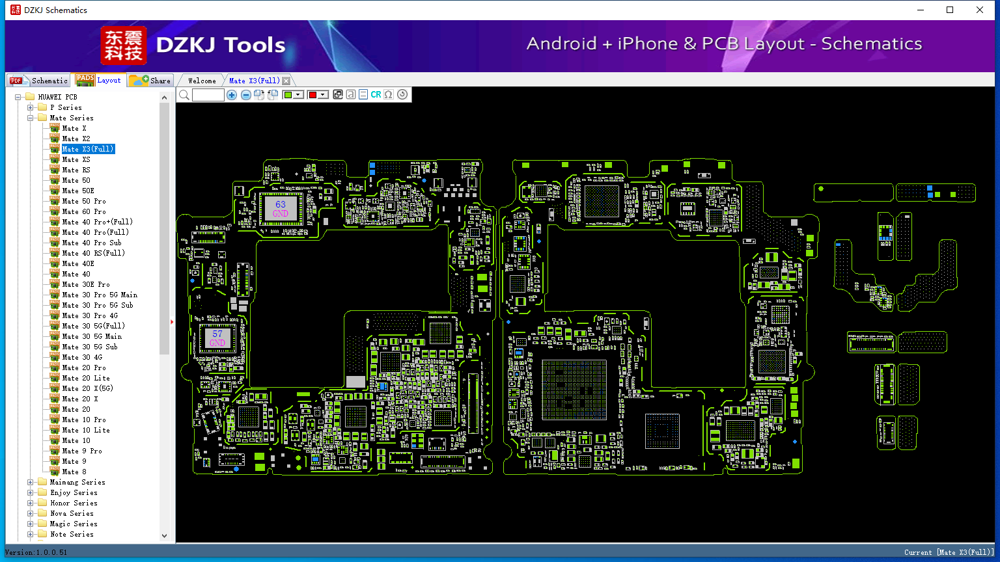The height and width of the screenshot is (562, 1000).
Task: Switch to the Schematic tab
Action: tap(39, 81)
